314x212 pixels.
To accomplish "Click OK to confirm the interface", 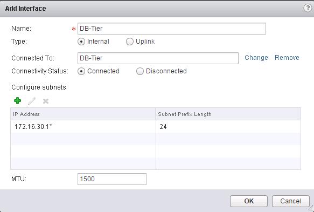I will point(249,201).
